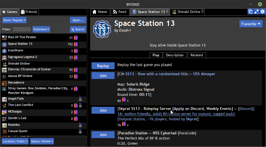
Task: Click the Casual Quest download icon
Action: coord(80,131)
